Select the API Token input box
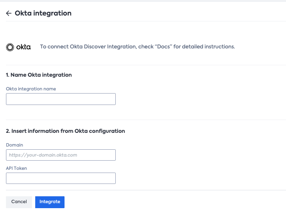Image resolution: width=286 pixels, height=215 pixels. (61, 178)
